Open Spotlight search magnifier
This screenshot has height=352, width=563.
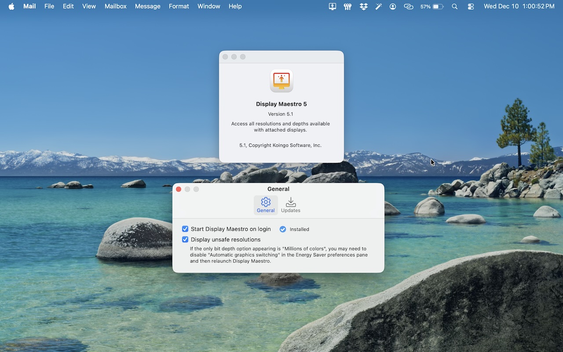point(455,7)
